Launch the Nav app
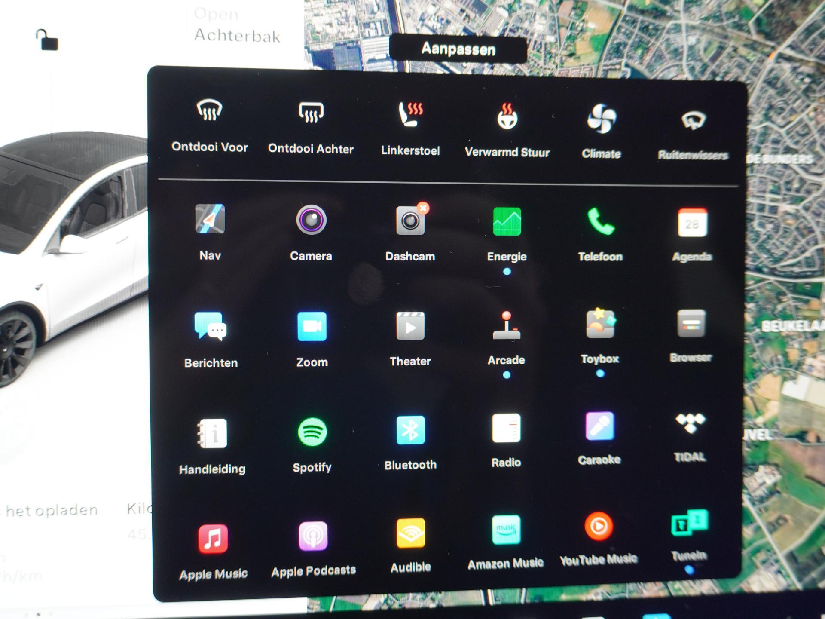Viewport: 825px width, 619px height. [210, 219]
